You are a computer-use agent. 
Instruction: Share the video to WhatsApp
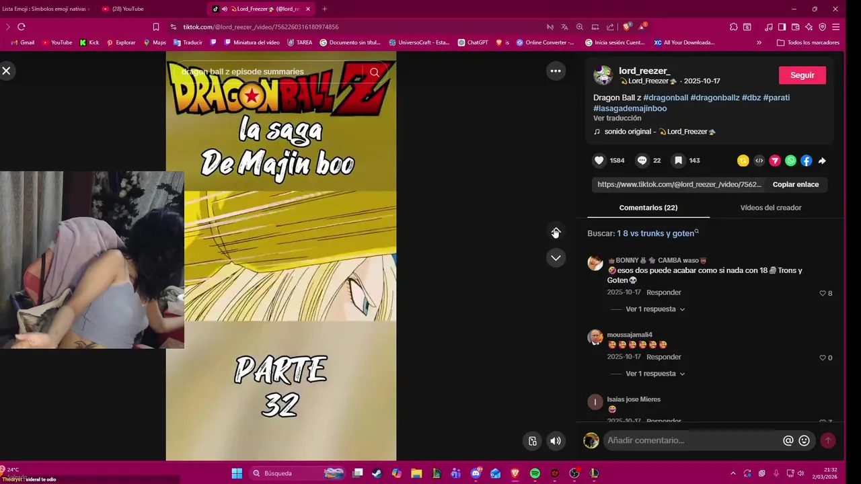coord(790,161)
